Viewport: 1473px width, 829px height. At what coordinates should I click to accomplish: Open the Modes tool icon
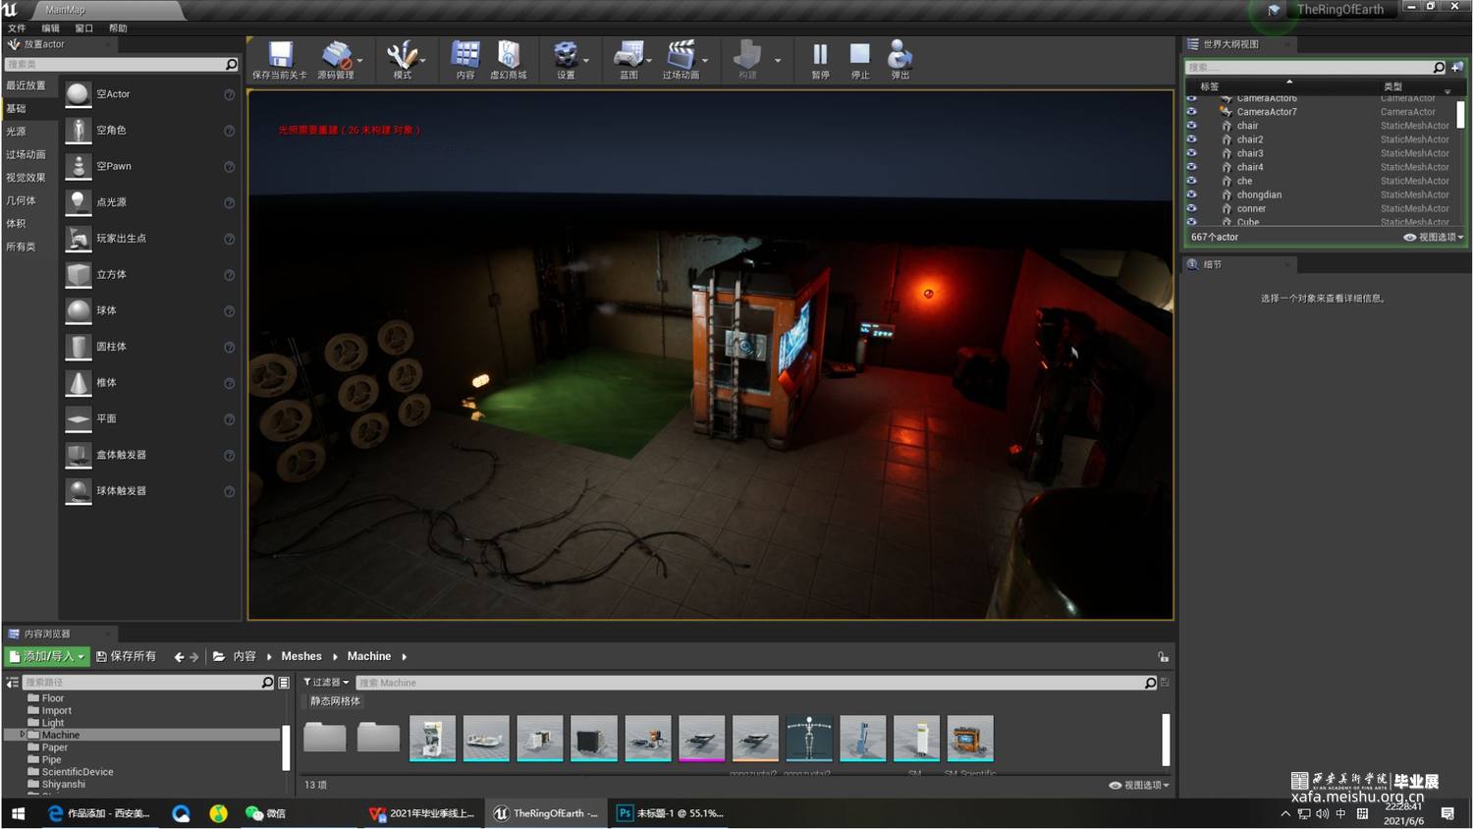coord(401,55)
